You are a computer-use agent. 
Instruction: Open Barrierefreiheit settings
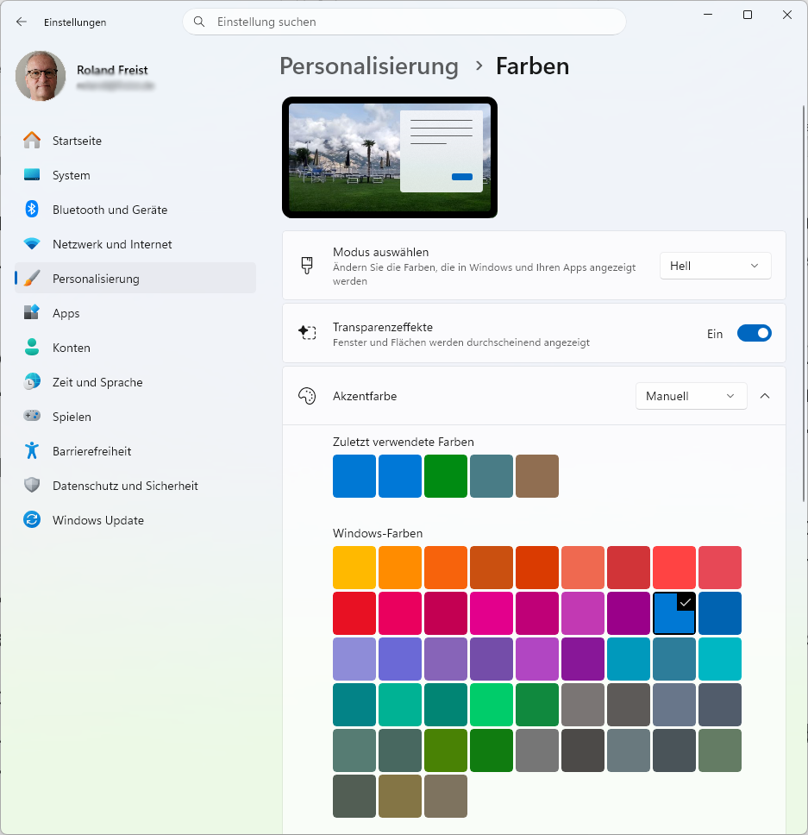(135, 451)
